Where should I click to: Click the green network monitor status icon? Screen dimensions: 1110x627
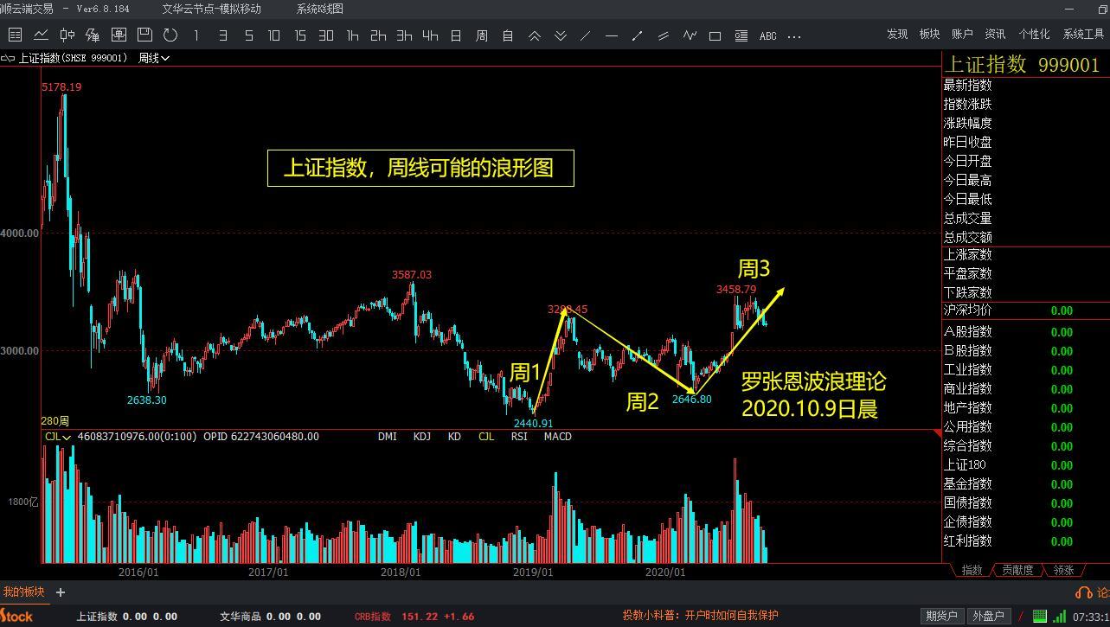[x=1040, y=617]
